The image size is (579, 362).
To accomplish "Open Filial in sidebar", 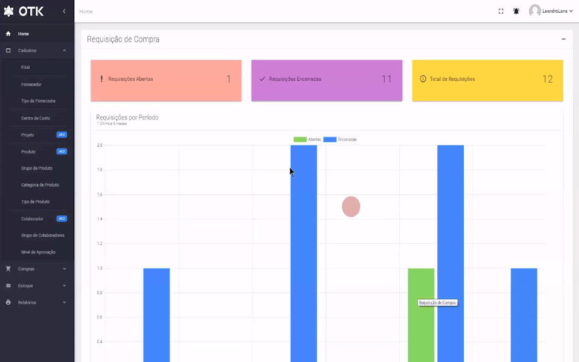I will point(25,67).
